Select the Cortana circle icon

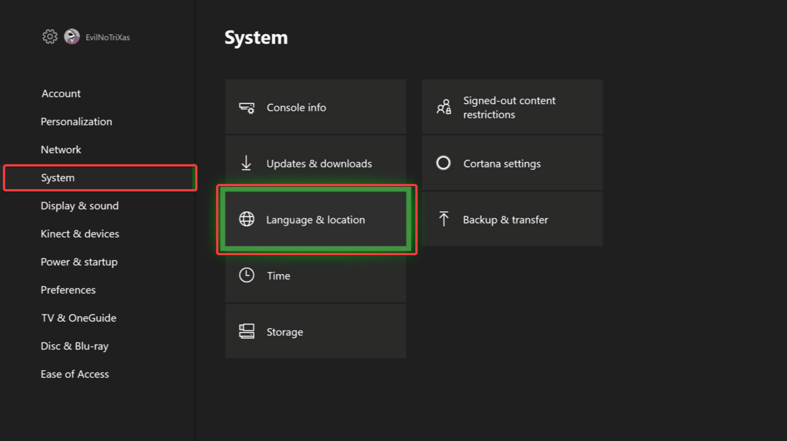(x=443, y=163)
